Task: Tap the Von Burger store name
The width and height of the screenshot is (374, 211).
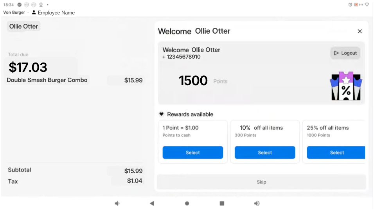Action: click(14, 13)
